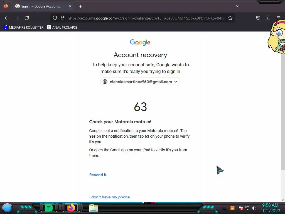This screenshot has height=214, width=285.
Task: Open a new tab with plus button
Action: (x=80, y=6)
